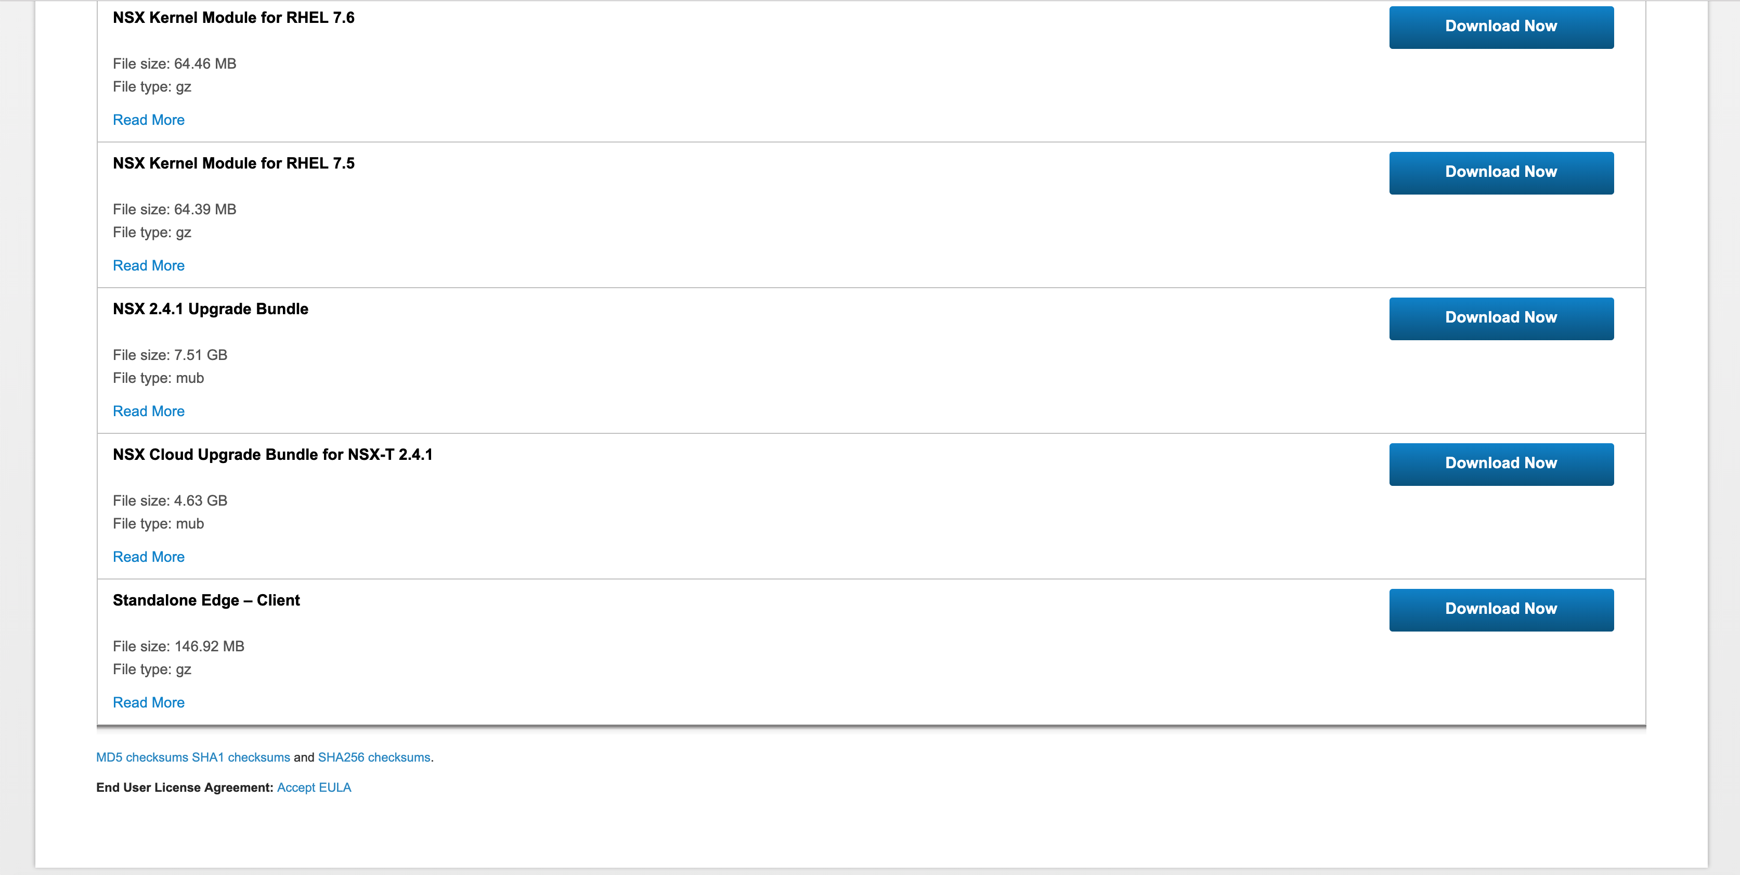Click the End User License Agreement label
The image size is (1740, 875).
[185, 787]
